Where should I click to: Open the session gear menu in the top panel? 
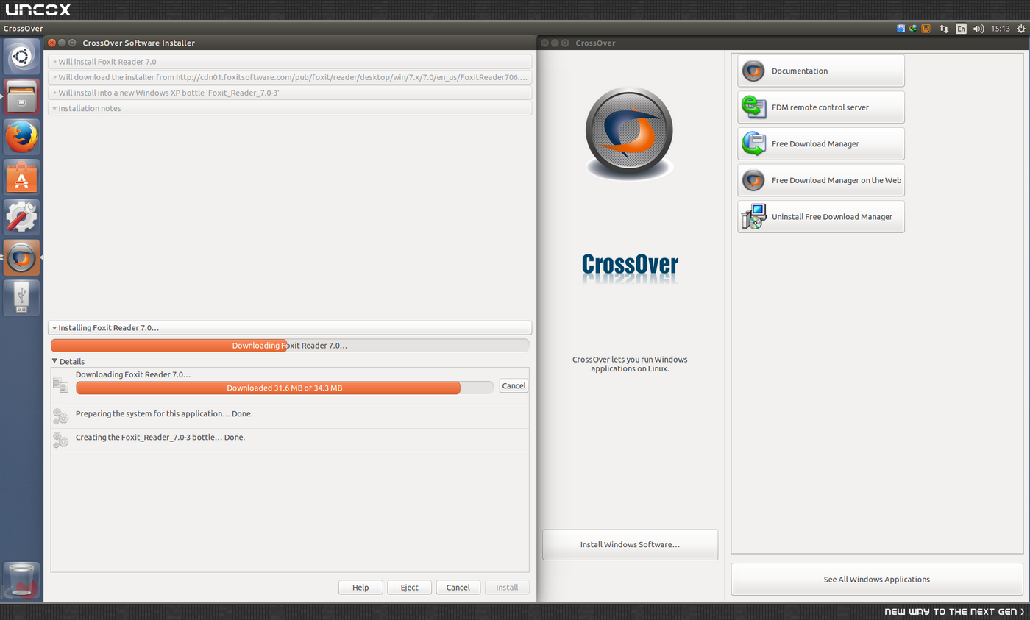point(1021,29)
